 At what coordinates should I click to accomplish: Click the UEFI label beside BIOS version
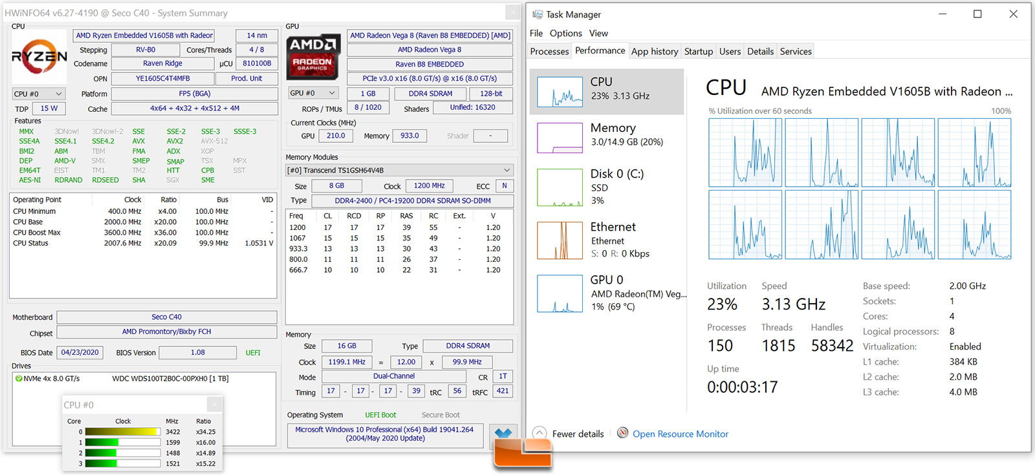(x=253, y=353)
